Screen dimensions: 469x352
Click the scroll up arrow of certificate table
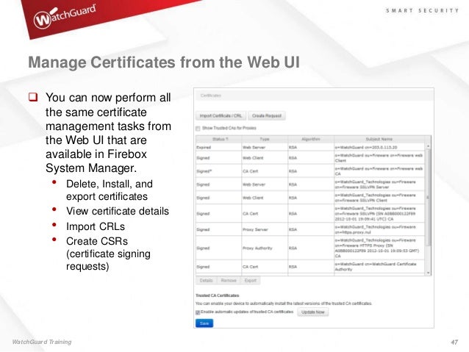[x=428, y=146]
